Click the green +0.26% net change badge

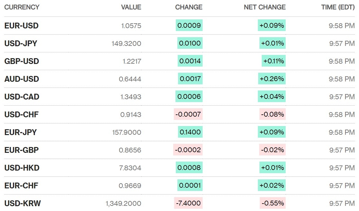(x=272, y=79)
